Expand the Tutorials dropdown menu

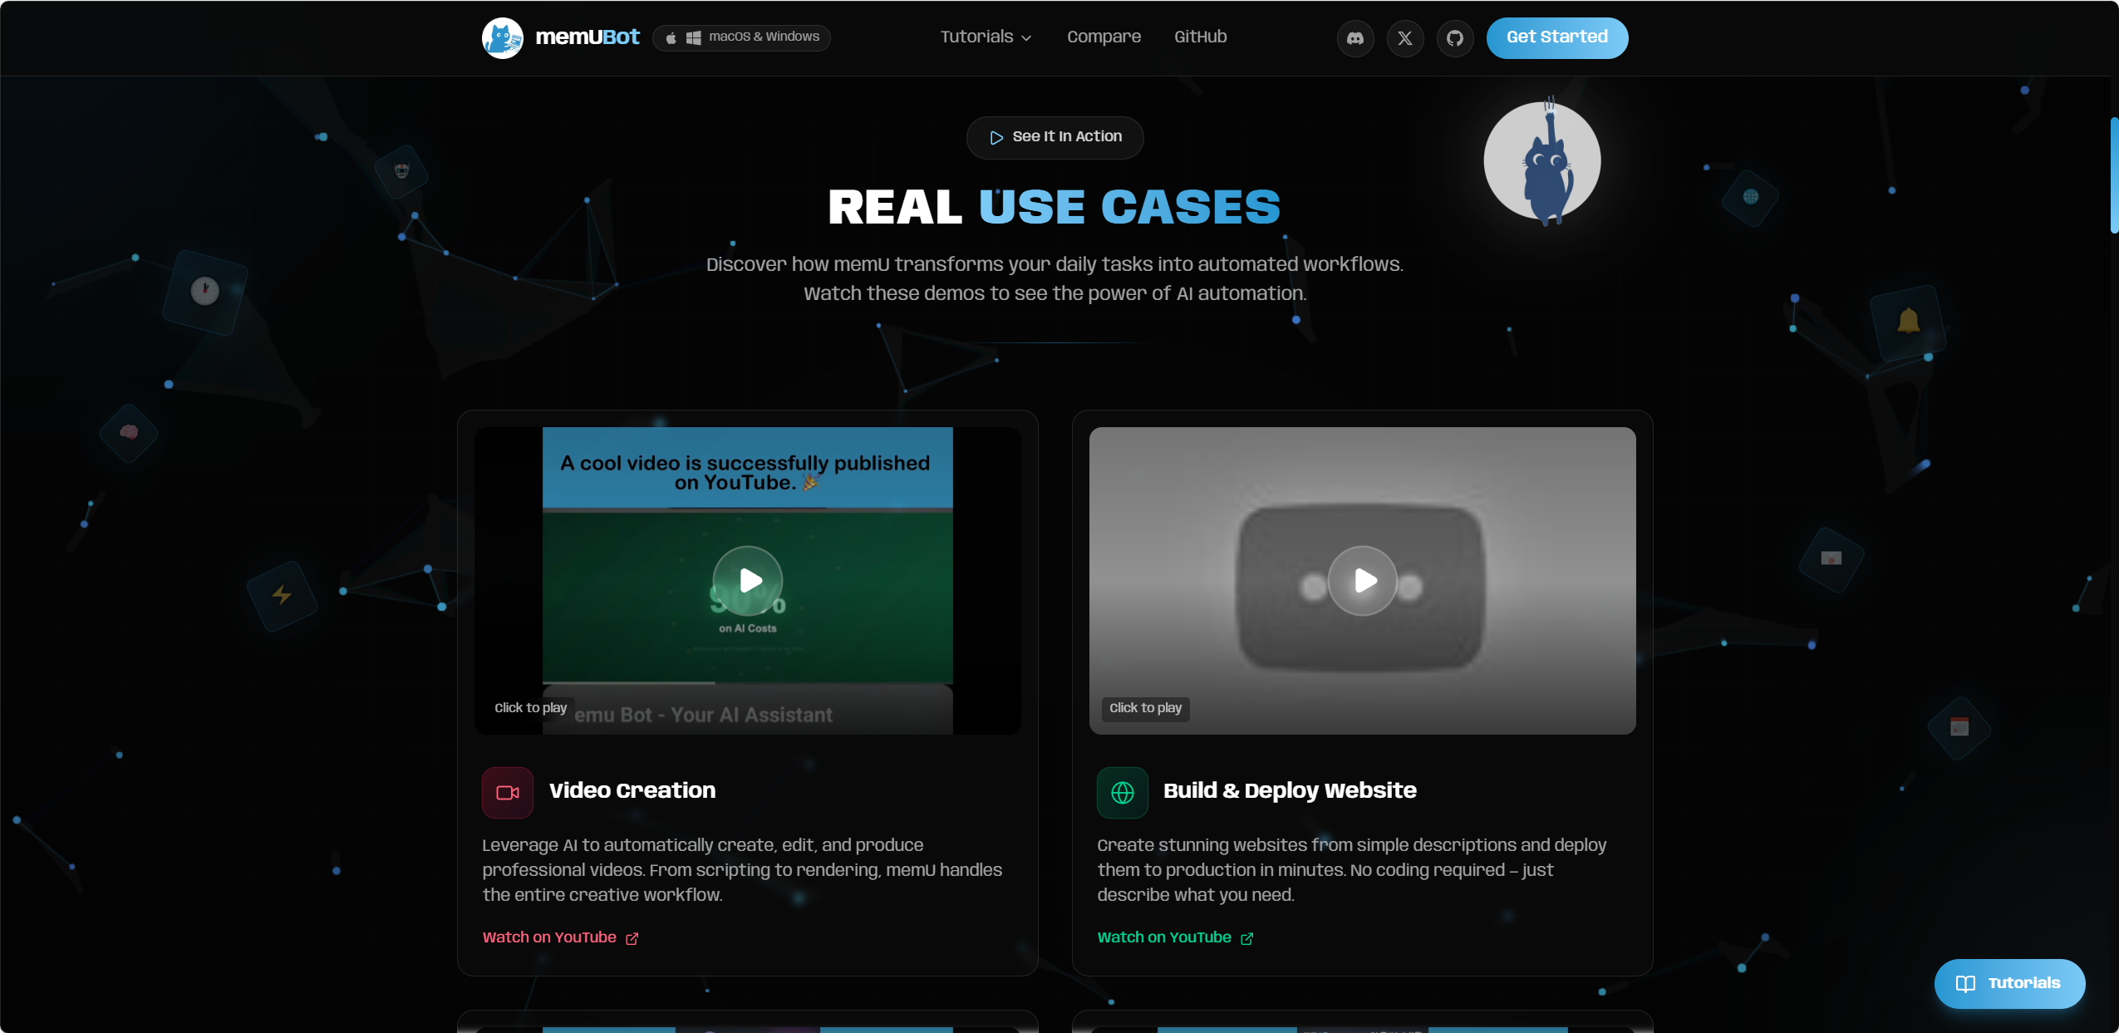pyautogui.click(x=986, y=37)
